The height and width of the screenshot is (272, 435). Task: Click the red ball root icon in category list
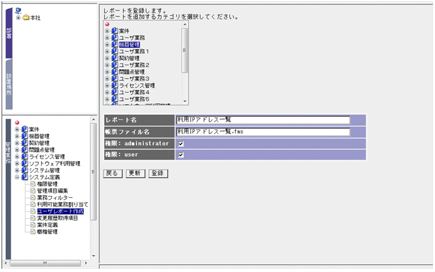(107, 24)
